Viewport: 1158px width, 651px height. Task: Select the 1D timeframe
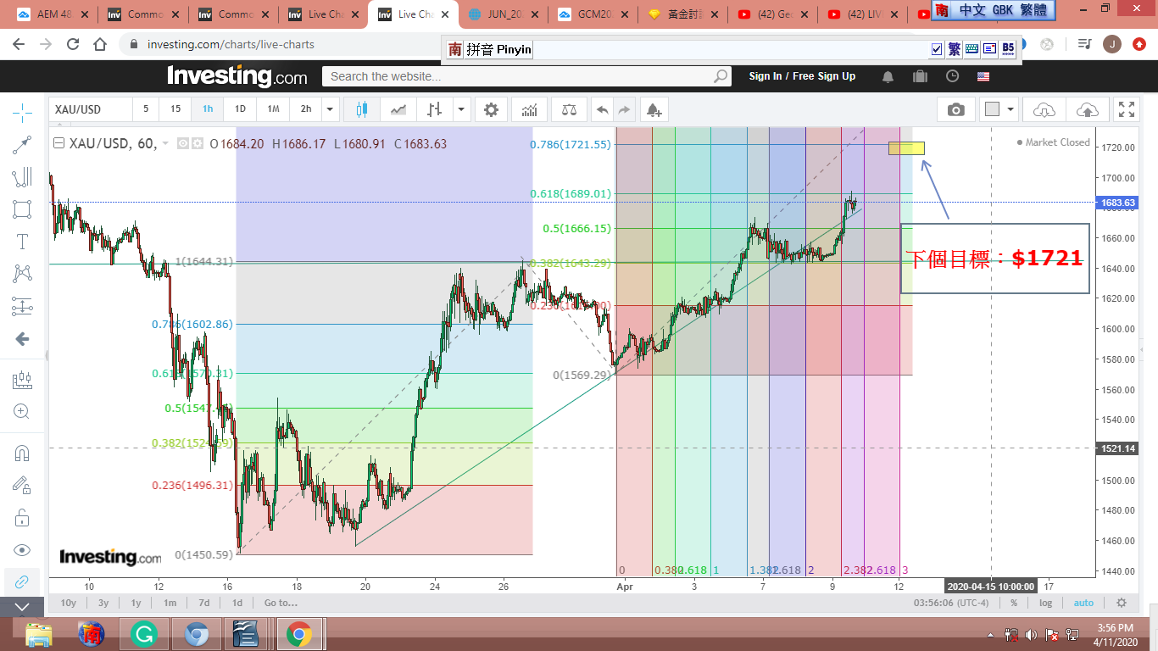point(240,109)
